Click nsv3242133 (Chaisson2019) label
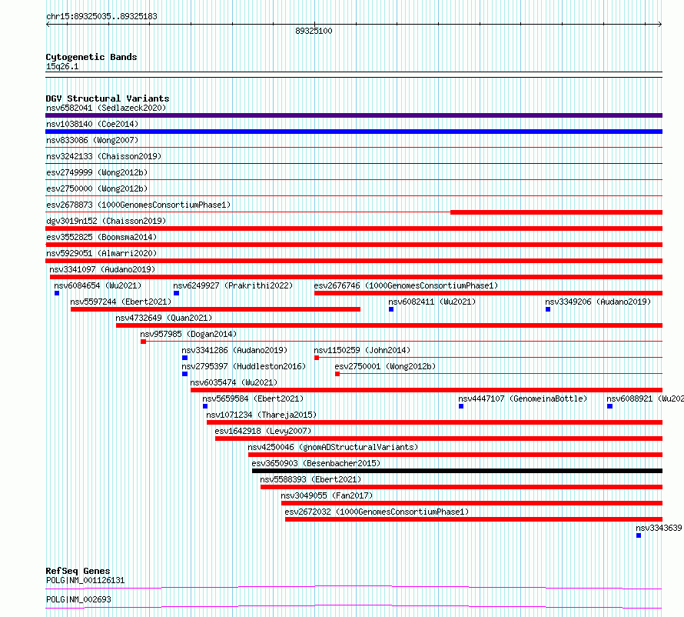The height and width of the screenshot is (617, 684). pyautogui.click(x=104, y=156)
